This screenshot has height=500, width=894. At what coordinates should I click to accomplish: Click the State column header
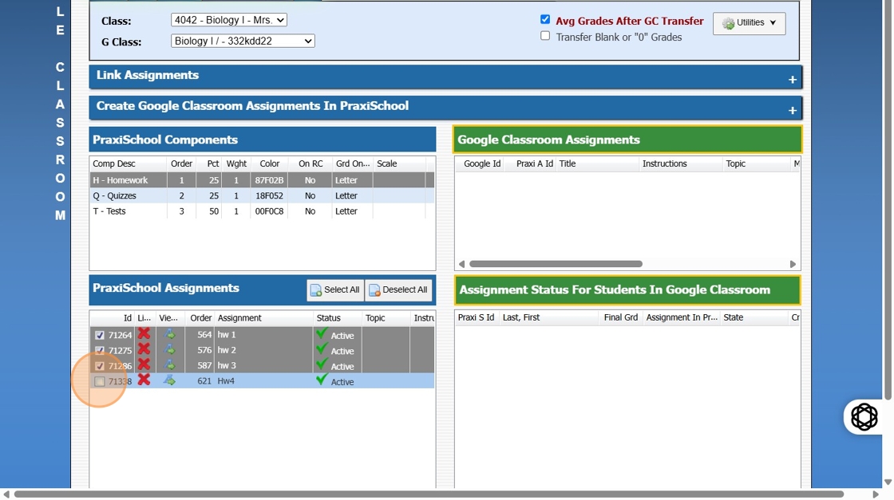tap(734, 317)
